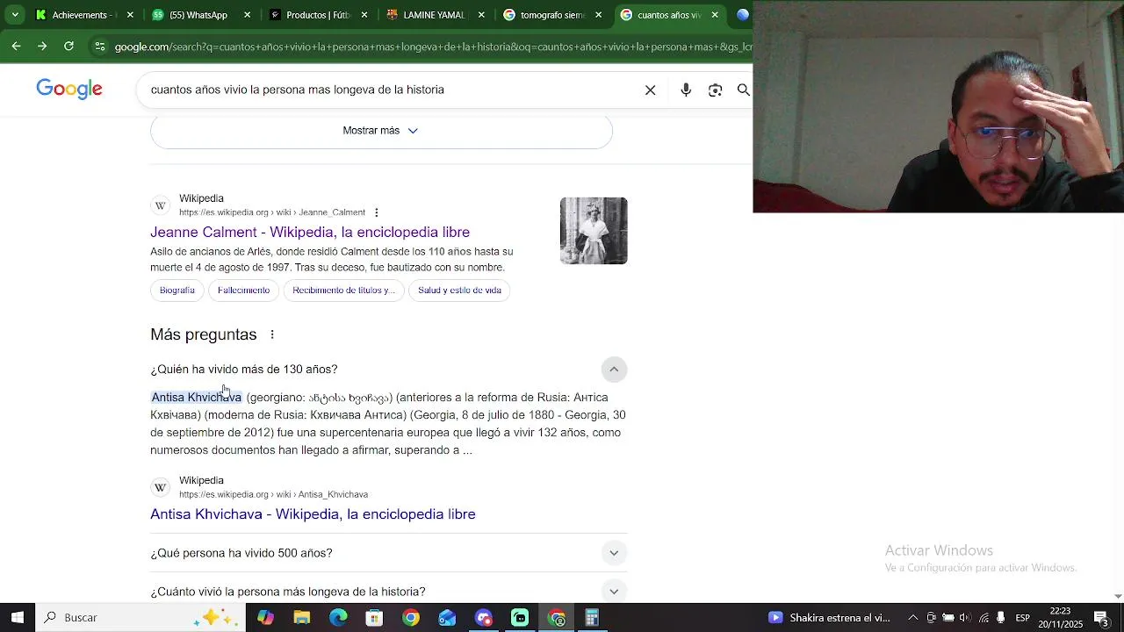Image resolution: width=1124 pixels, height=632 pixels.
Task: Jump to Salud y estilo de vida
Action: 459,291
